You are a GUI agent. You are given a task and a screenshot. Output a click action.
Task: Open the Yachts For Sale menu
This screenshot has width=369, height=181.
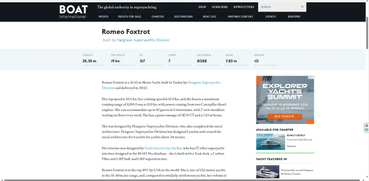pos(129,17)
